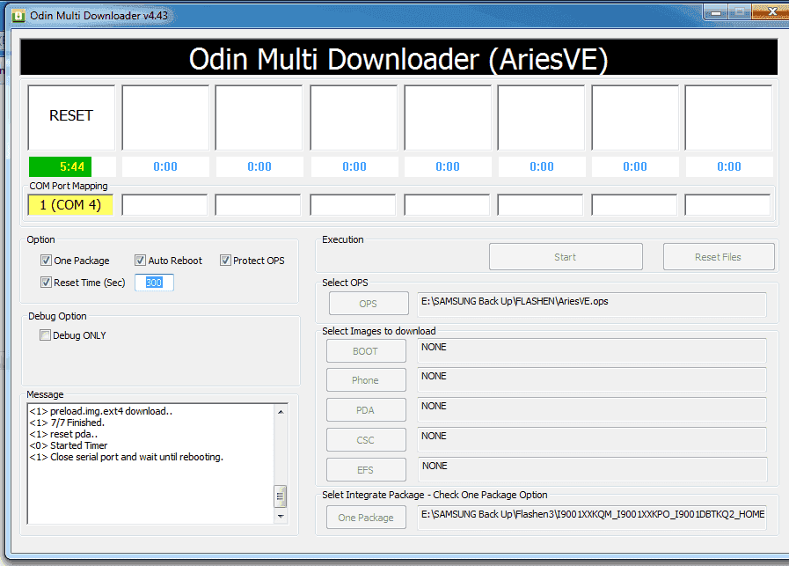This screenshot has height=566, width=789.
Task: Click the CSC image button
Action: (366, 440)
